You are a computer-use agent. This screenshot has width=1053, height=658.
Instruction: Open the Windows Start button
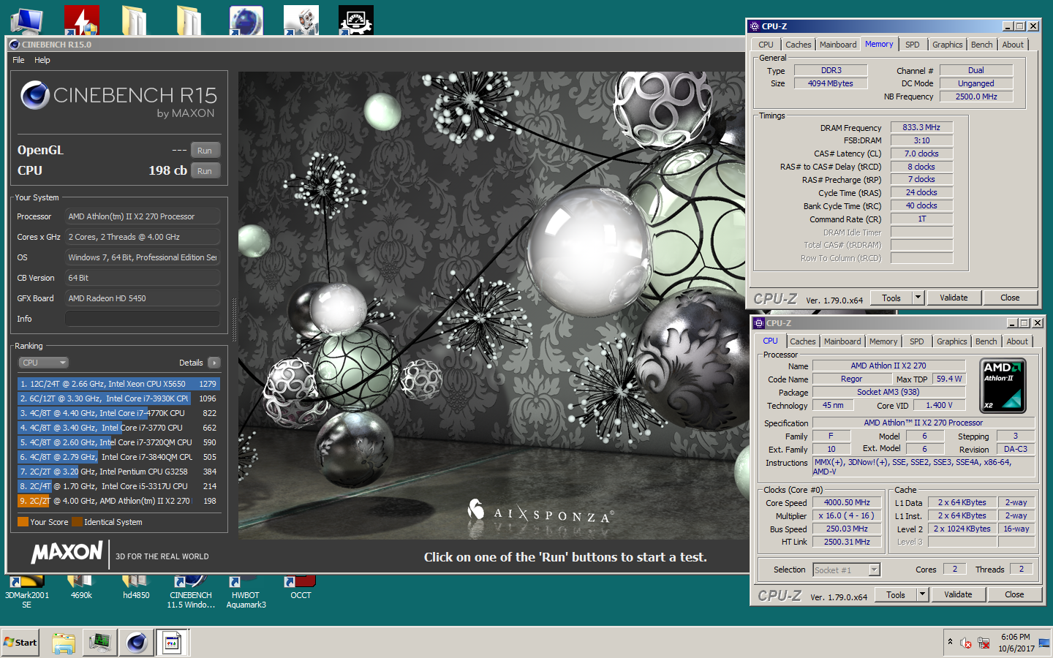pyautogui.click(x=20, y=643)
